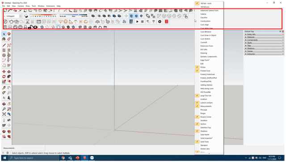The height and width of the screenshot is (162, 286).
Task: Activate the Freehand squiggle tool
Action: point(9,45)
